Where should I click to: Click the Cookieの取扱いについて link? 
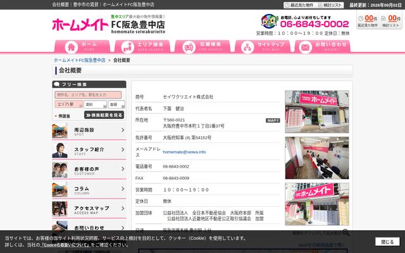tap(65, 245)
